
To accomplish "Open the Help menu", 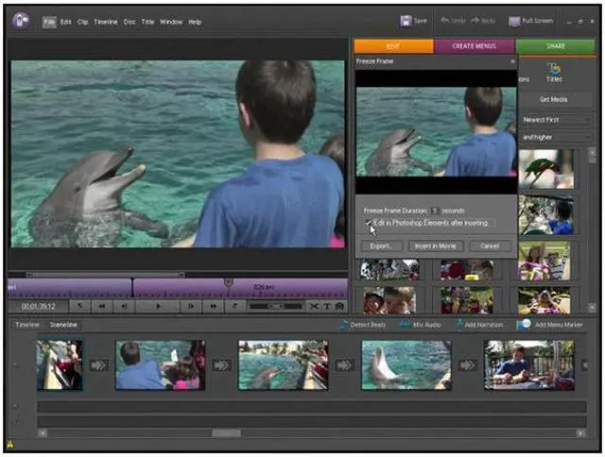I will pos(195,22).
